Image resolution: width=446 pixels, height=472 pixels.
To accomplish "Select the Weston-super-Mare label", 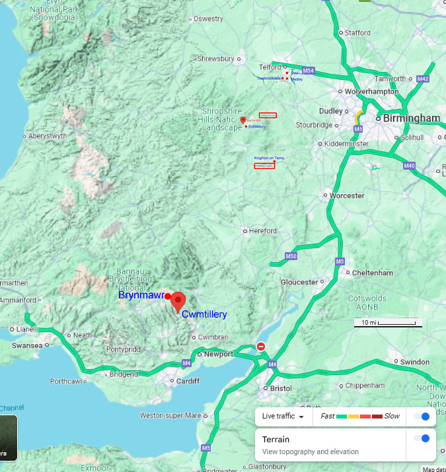I will pos(170,416).
